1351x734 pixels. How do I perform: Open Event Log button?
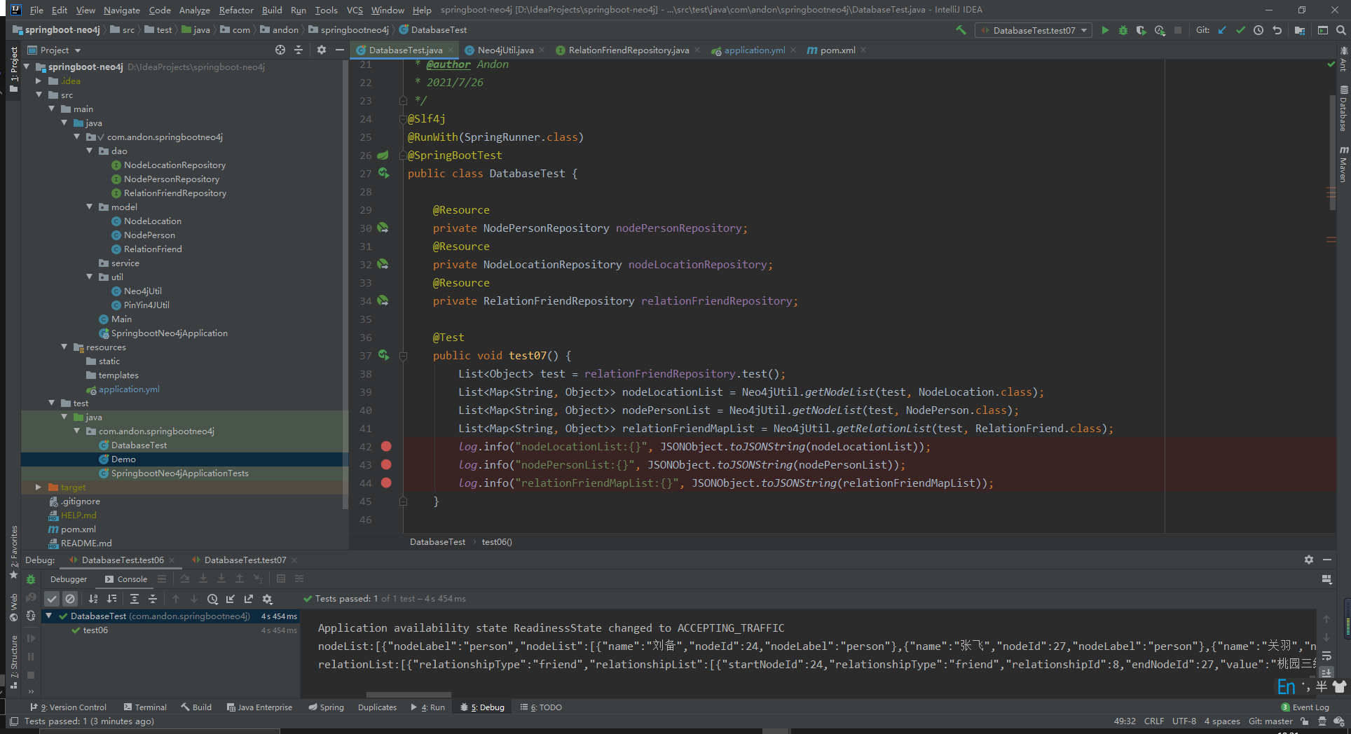[x=1305, y=707]
